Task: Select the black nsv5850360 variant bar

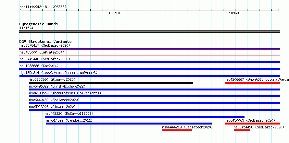Action: click(x=111, y=83)
